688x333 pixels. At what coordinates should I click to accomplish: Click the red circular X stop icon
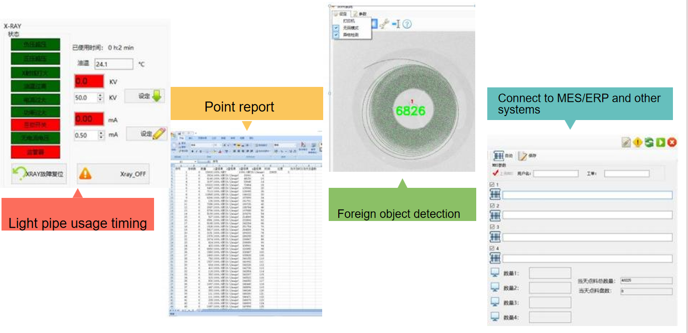[x=671, y=143]
